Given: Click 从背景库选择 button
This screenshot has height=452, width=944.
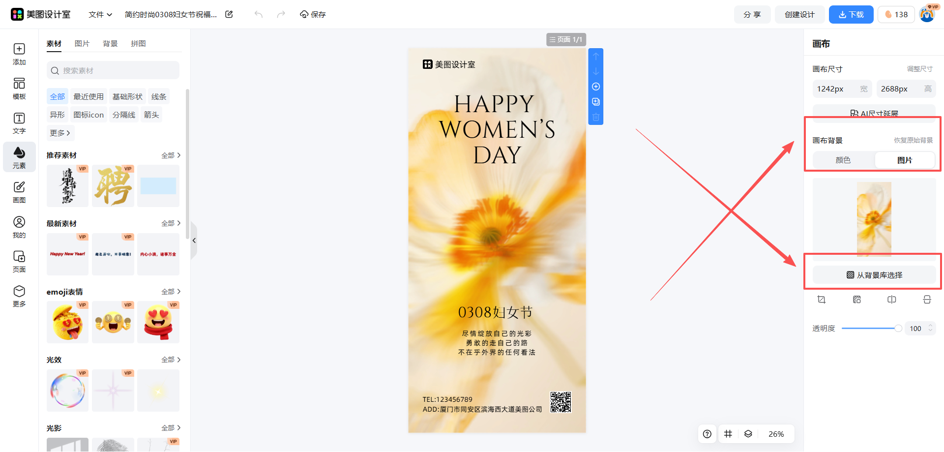Looking at the screenshot, I should [874, 275].
